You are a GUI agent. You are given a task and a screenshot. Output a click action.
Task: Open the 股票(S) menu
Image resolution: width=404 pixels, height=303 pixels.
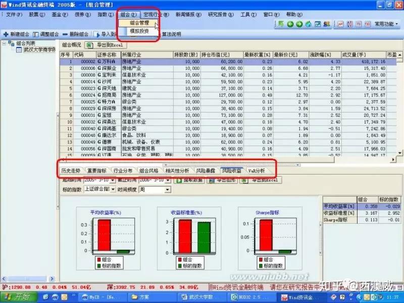pos(37,15)
